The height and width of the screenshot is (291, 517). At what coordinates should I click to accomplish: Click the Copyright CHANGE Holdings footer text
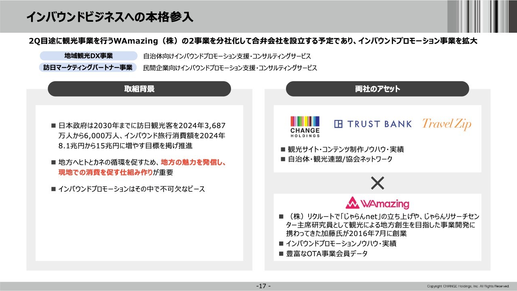(468, 287)
